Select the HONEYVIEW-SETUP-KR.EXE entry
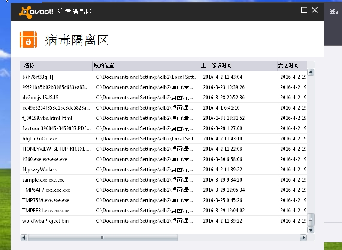This screenshot has width=342, height=250. click(x=56, y=149)
